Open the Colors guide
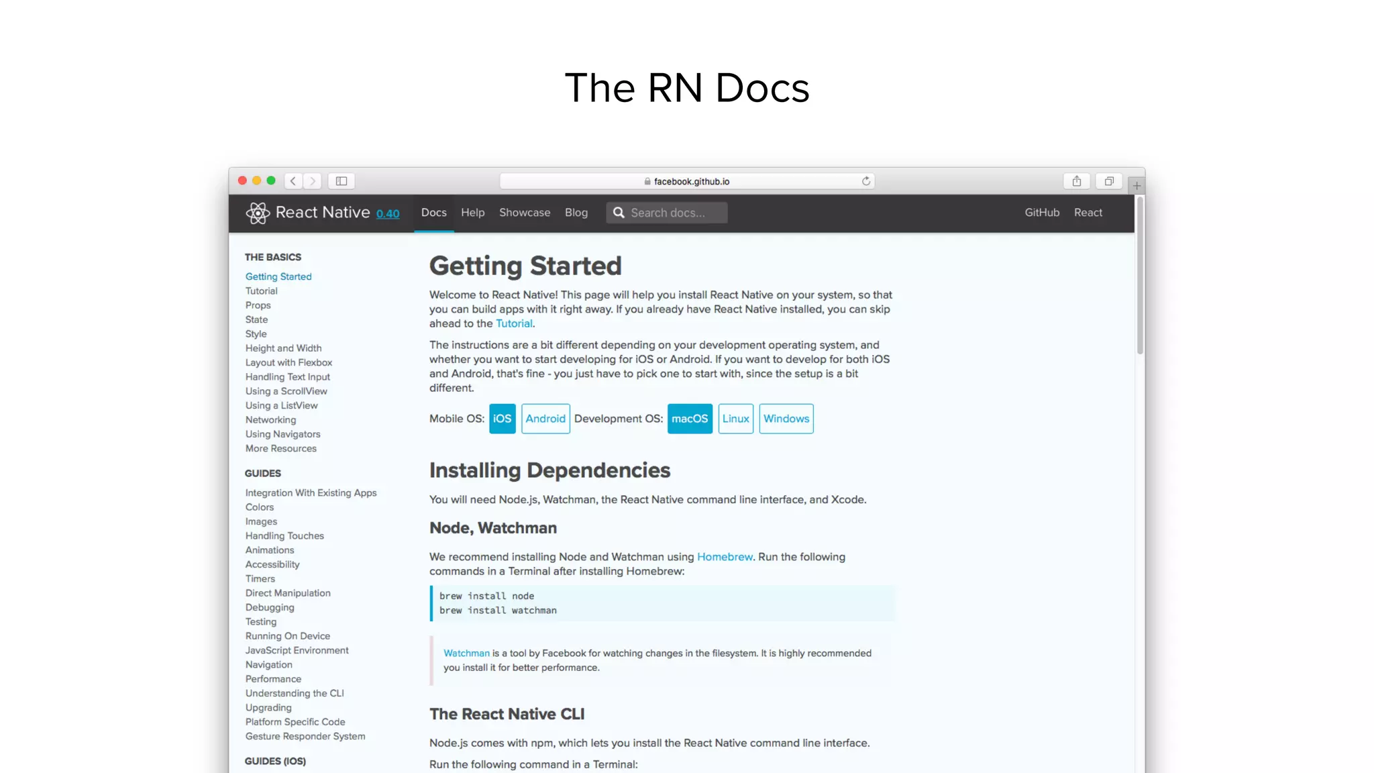1374x773 pixels. click(259, 507)
